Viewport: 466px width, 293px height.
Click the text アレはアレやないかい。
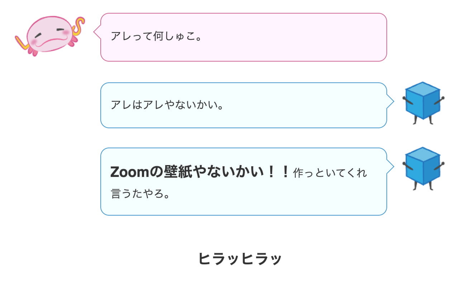tap(167, 105)
